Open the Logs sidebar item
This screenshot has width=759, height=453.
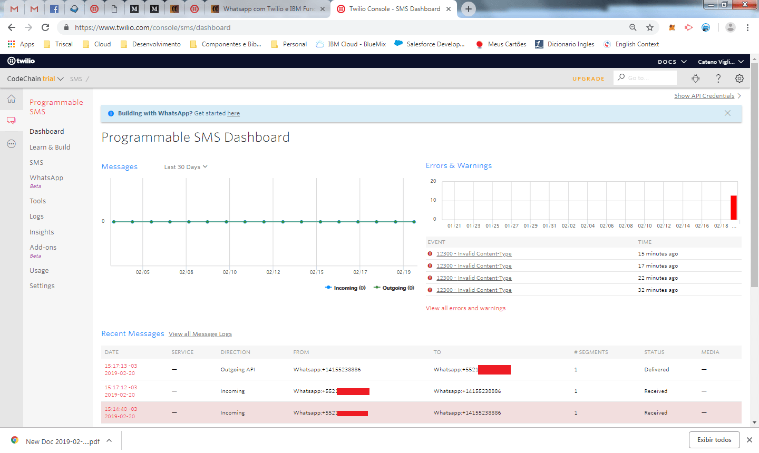click(x=37, y=216)
